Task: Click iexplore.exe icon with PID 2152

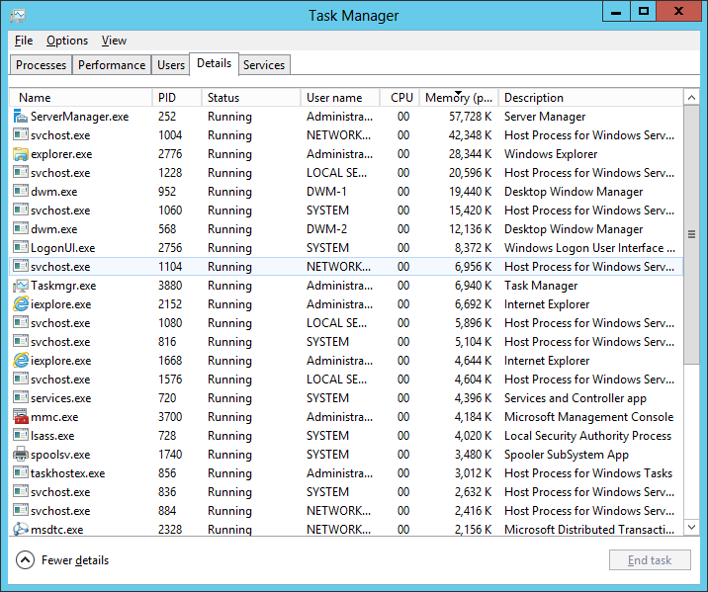Action: pyautogui.click(x=21, y=304)
